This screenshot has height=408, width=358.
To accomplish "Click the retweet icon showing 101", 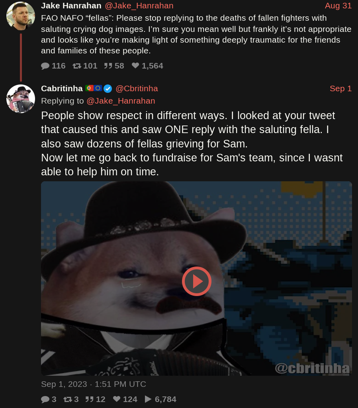I will tap(77, 66).
